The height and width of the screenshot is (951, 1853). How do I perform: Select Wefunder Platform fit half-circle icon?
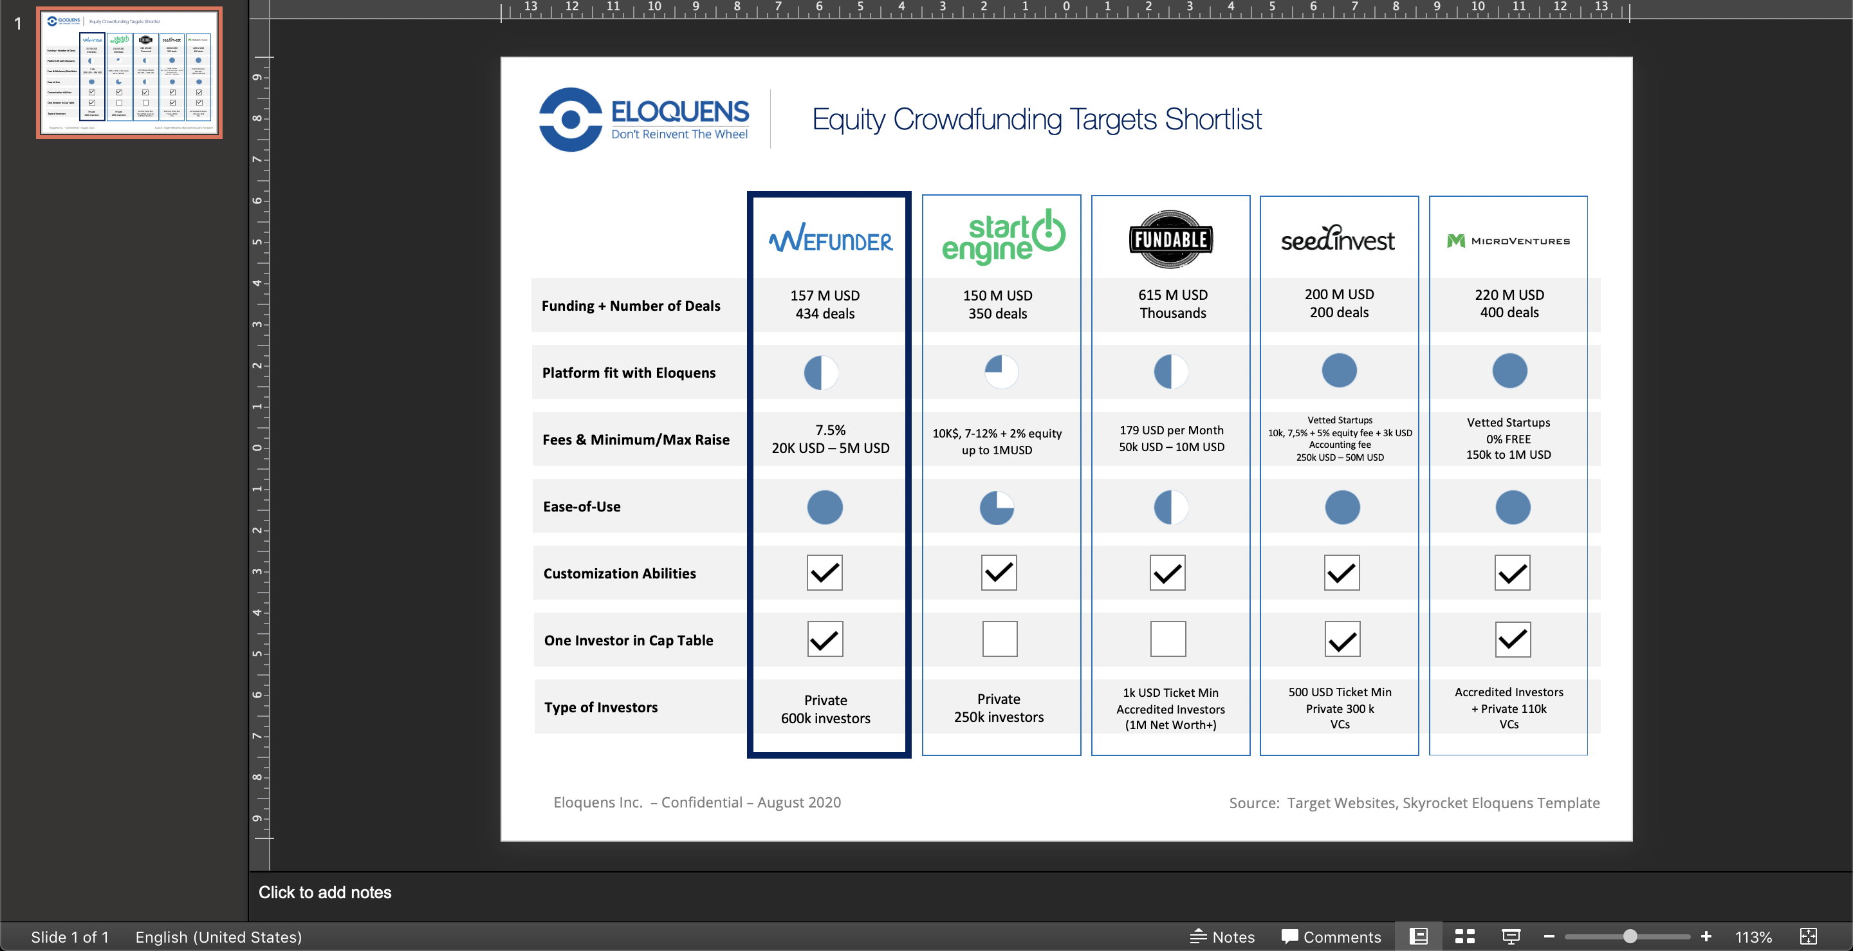(821, 373)
